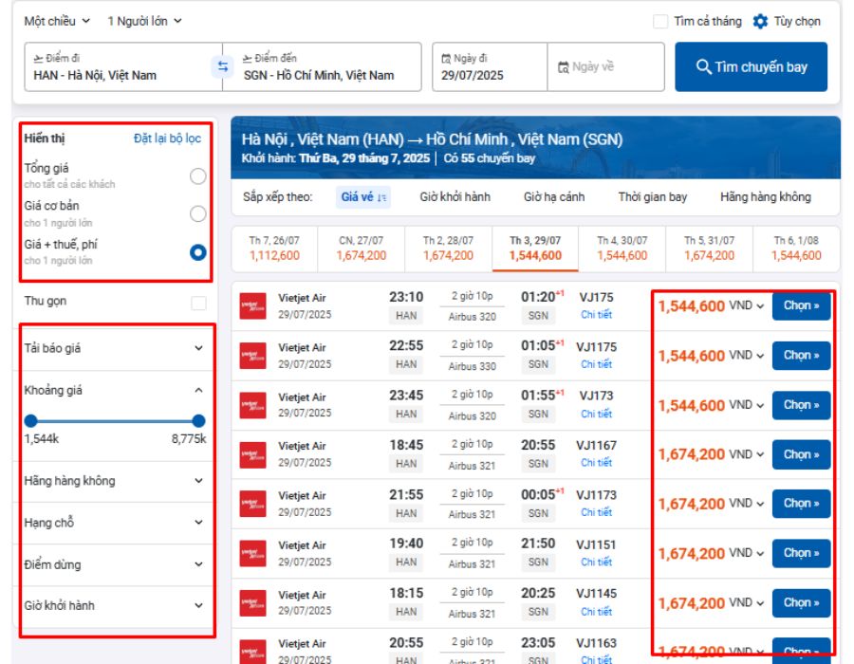Click the landing plane icon at Điểm đến
The width and height of the screenshot is (854, 664).
pyautogui.click(x=248, y=58)
